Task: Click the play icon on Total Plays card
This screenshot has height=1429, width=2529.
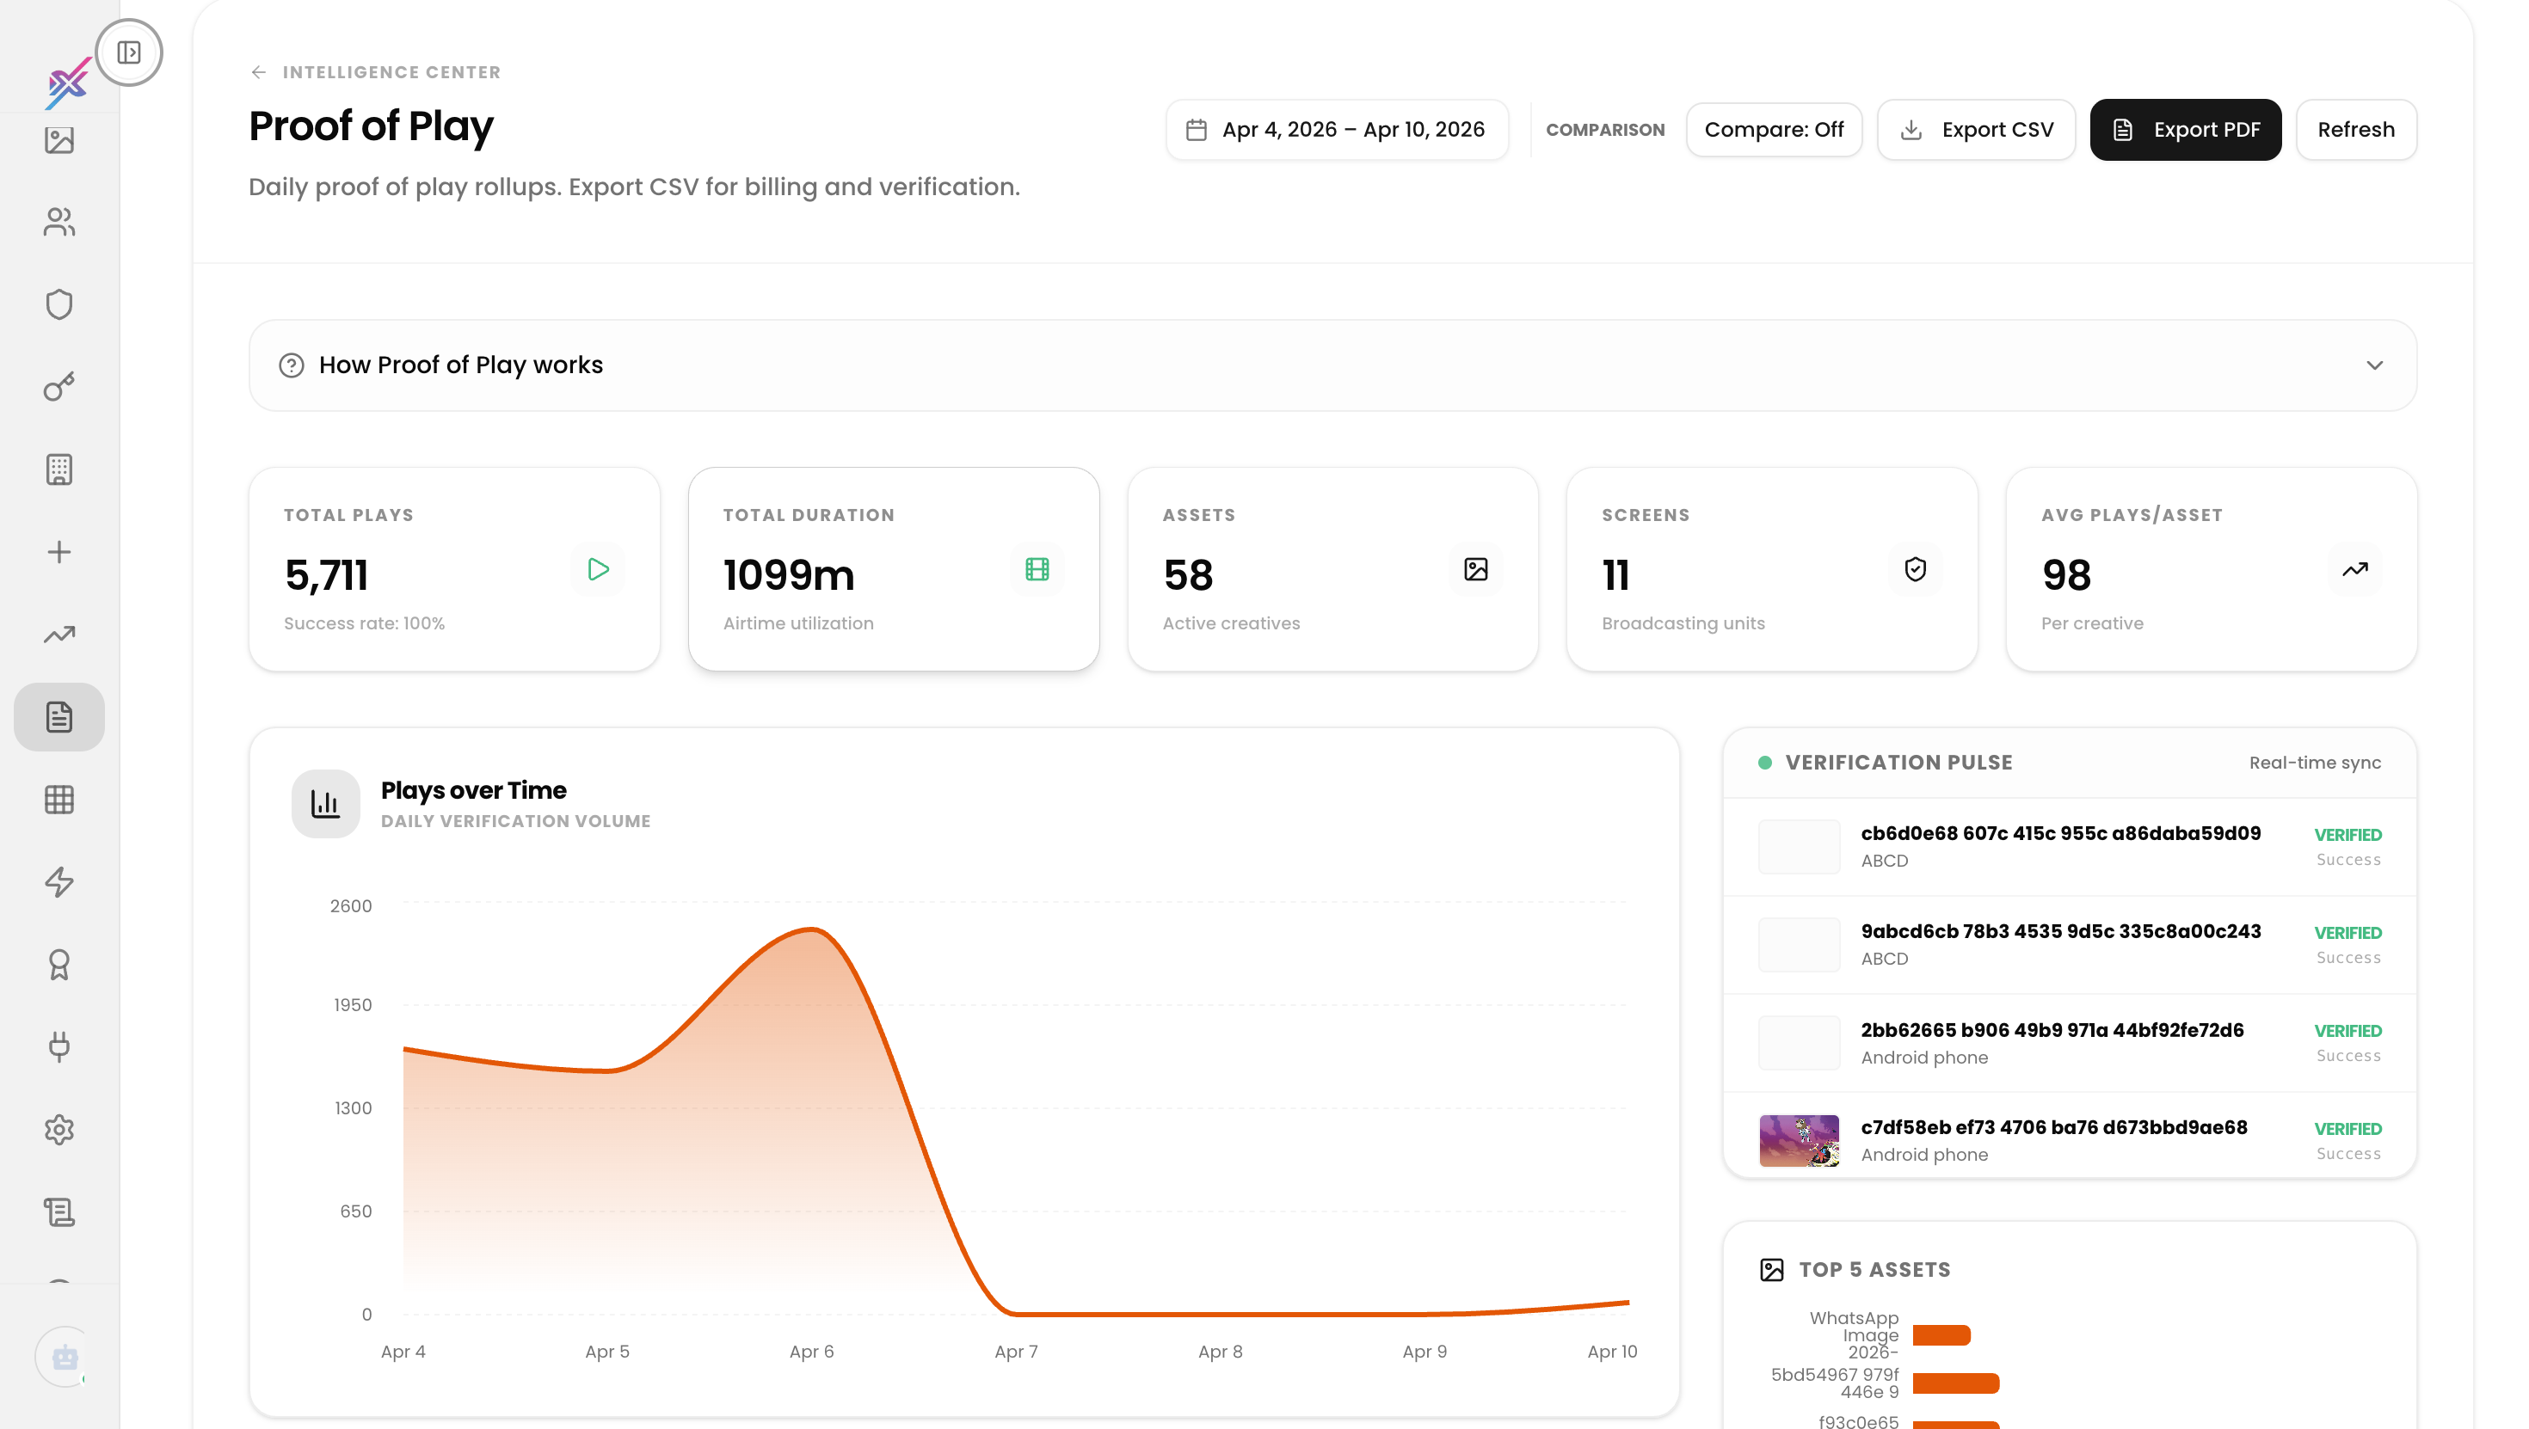Action: 598,569
